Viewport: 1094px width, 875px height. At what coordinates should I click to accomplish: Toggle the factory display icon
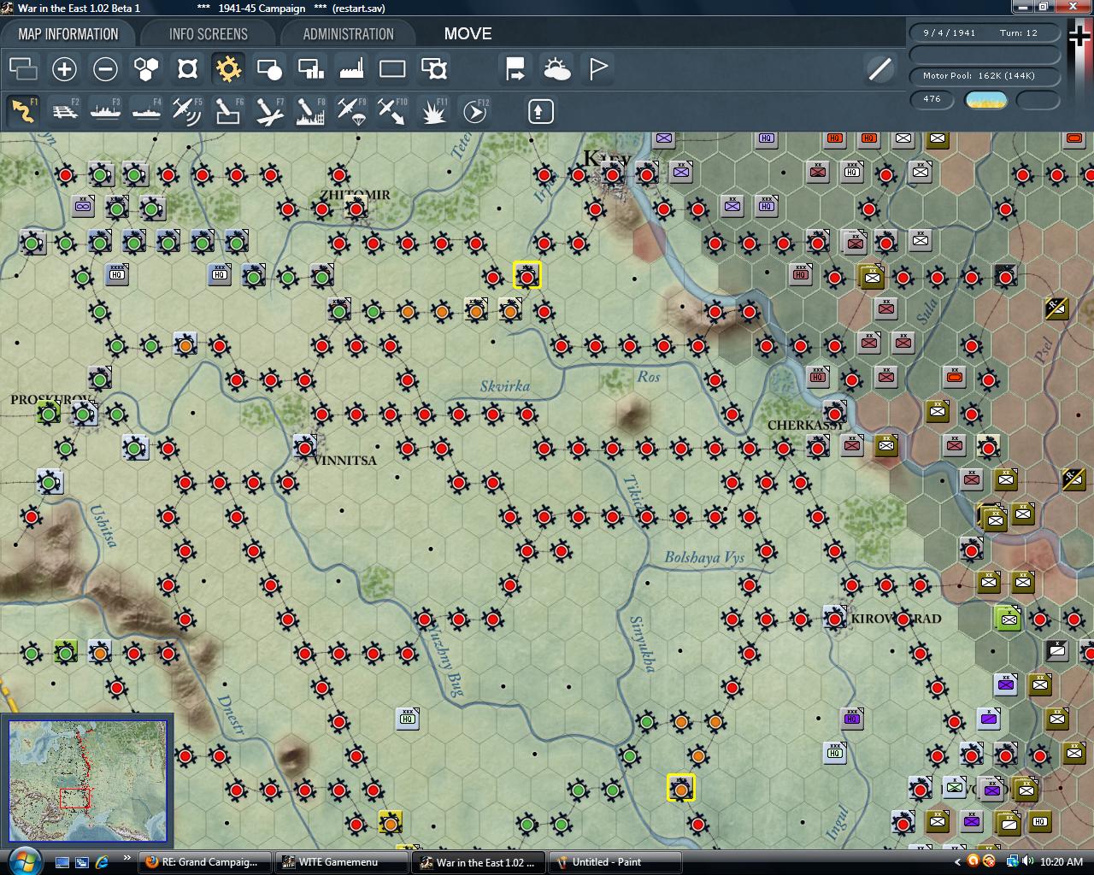[351, 68]
